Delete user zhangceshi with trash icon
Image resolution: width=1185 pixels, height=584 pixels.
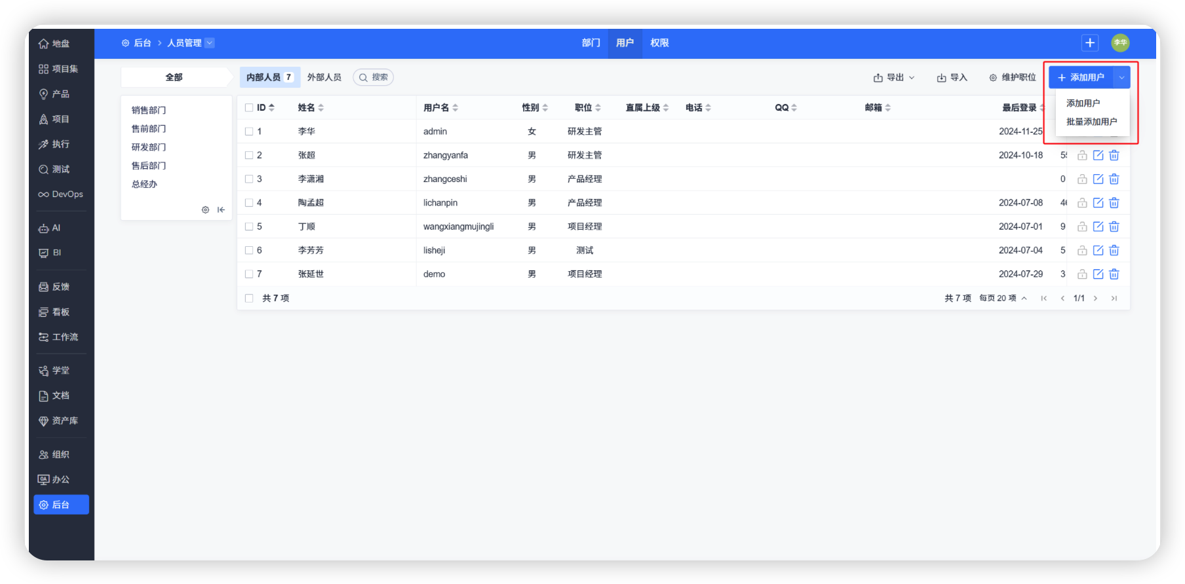1114,179
